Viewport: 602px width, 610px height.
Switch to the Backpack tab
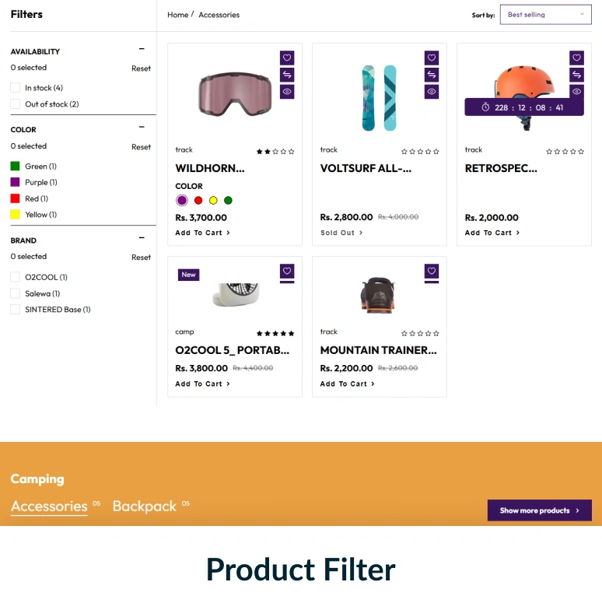[145, 507]
